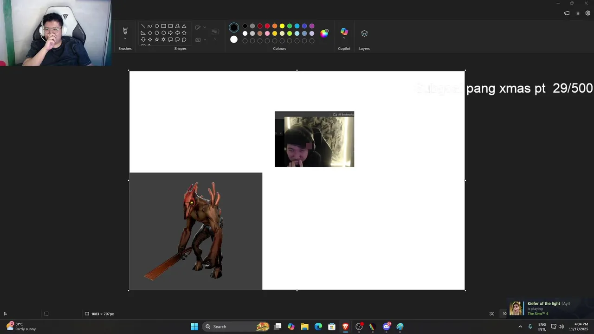This screenshot has height=334, width=594.
Task: Pick the green colour swatch
Action: click(290, 26)
